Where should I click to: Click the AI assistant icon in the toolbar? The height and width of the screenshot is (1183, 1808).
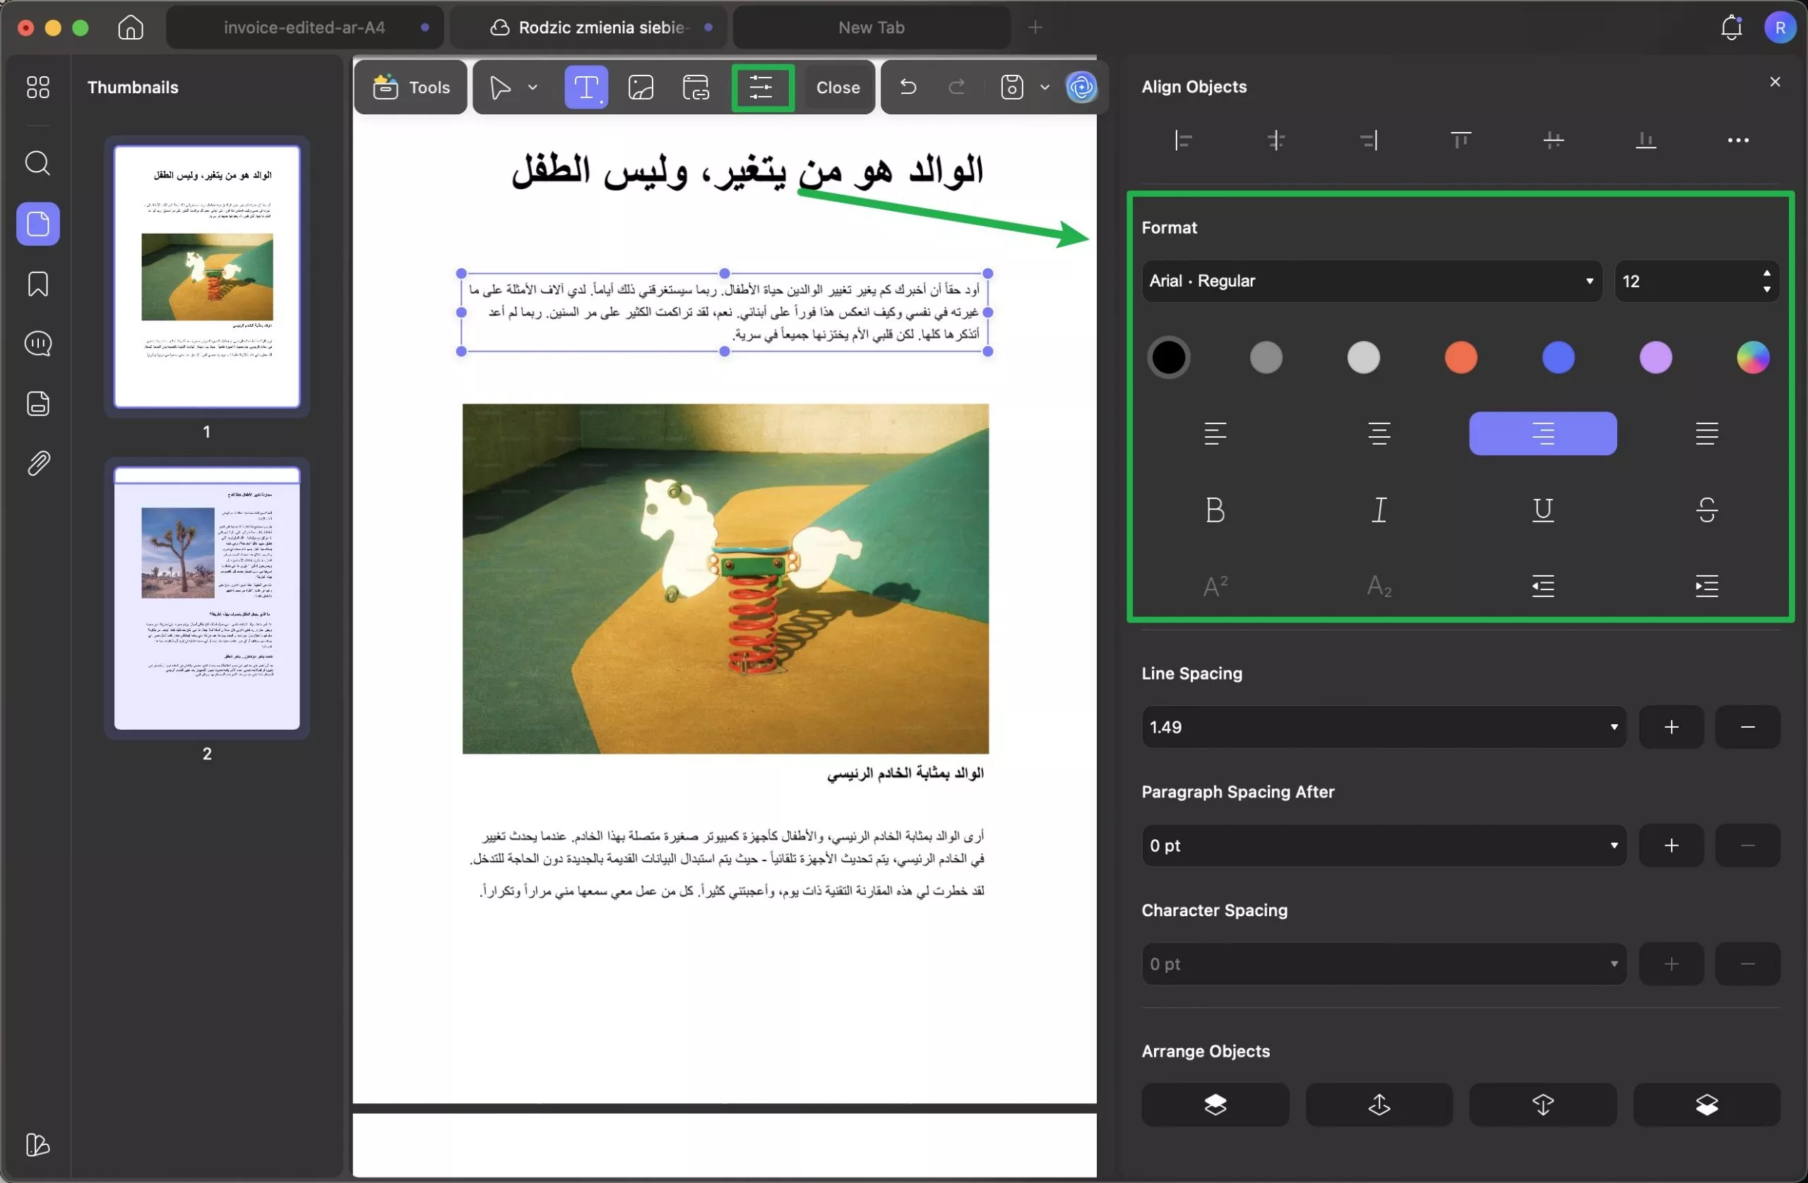[1082, 88]
